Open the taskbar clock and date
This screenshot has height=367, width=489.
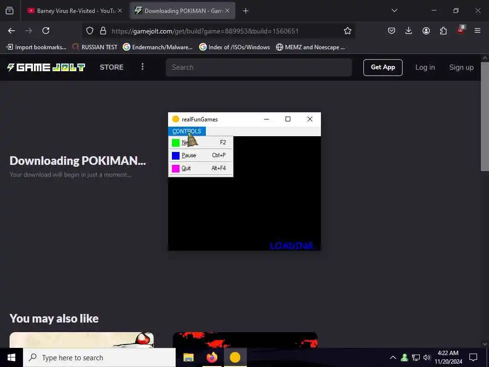click(448, 357)
